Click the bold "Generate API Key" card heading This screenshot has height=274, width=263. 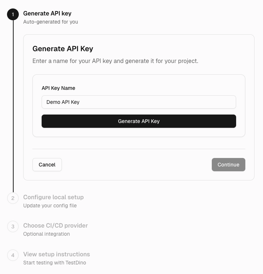point(63,49)
